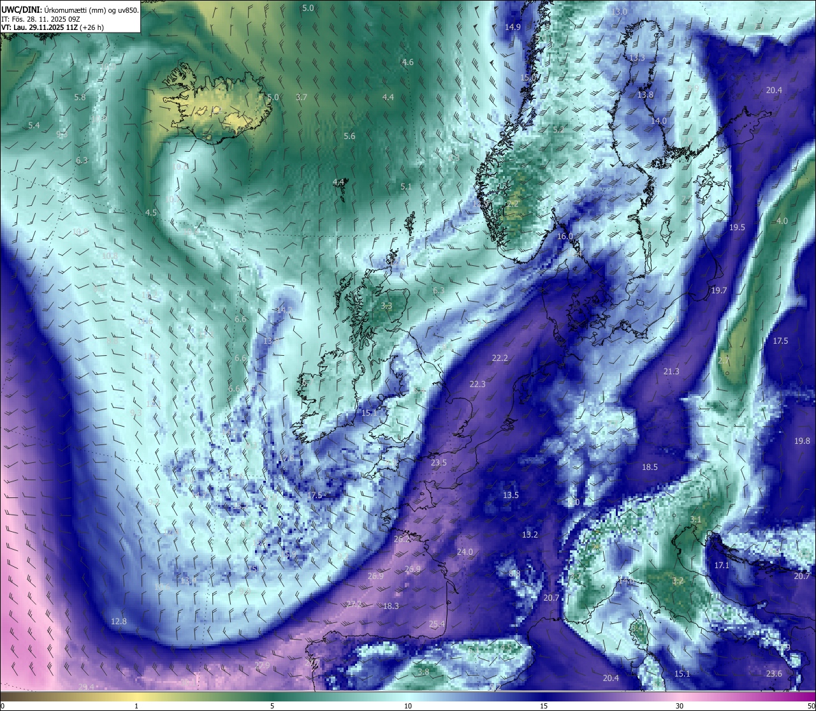
Task: Click the 17.5 value on the map
Action: 780,341
